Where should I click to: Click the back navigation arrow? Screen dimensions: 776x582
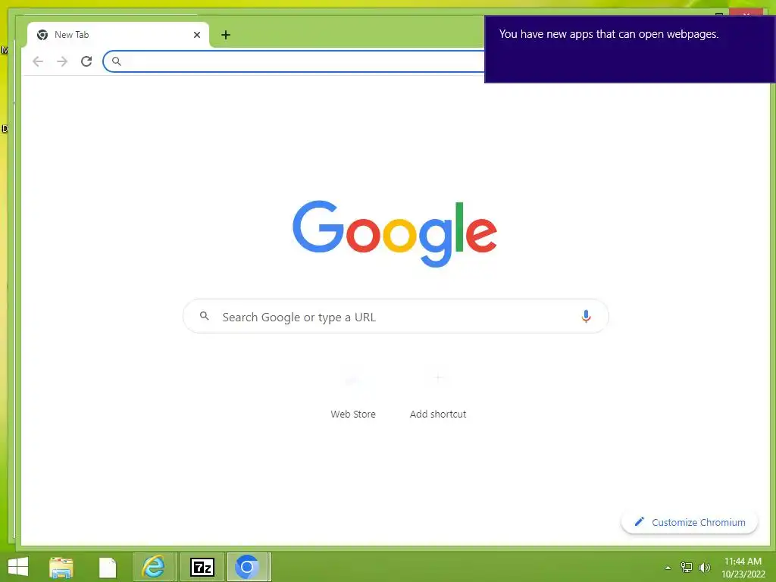click(x=38, y=61)
